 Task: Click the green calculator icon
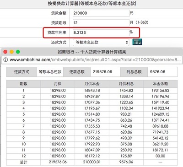(137, 42)
